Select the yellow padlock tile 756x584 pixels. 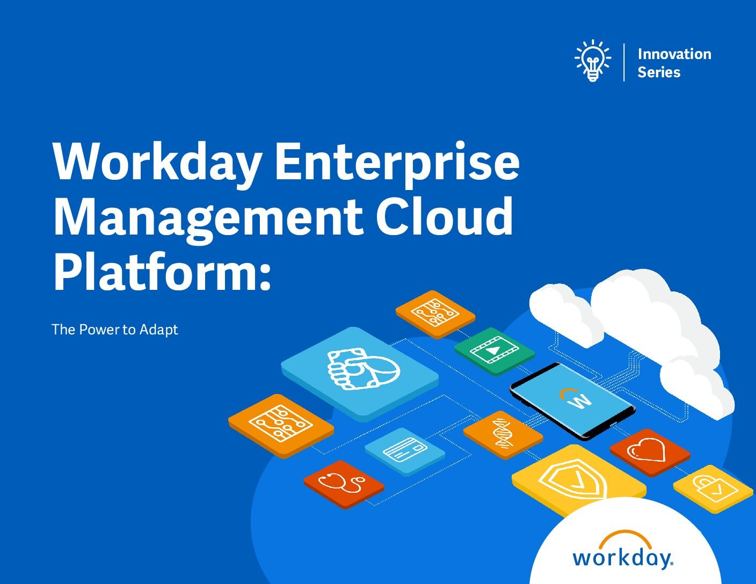(x=713, y=487)
